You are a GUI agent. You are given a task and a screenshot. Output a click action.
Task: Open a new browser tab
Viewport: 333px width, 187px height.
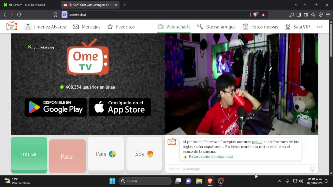(125, 5)
